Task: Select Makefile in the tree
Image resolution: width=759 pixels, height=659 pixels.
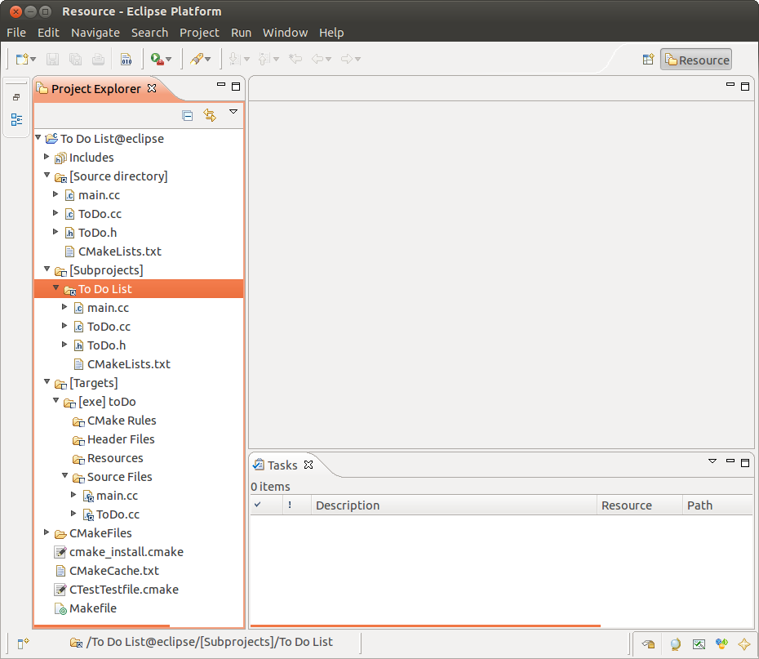Action: 92,608
